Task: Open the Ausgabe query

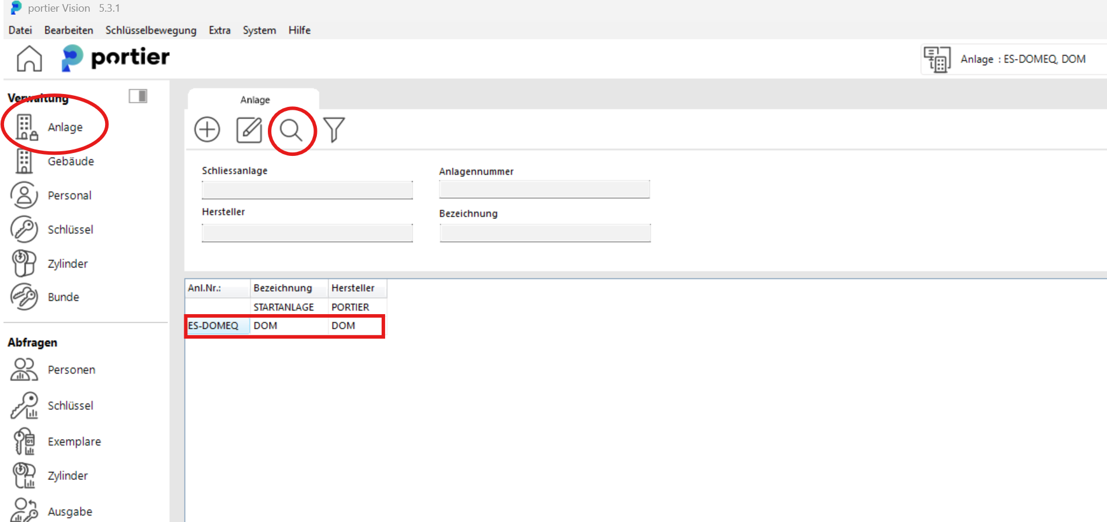Action: point(53,510)
